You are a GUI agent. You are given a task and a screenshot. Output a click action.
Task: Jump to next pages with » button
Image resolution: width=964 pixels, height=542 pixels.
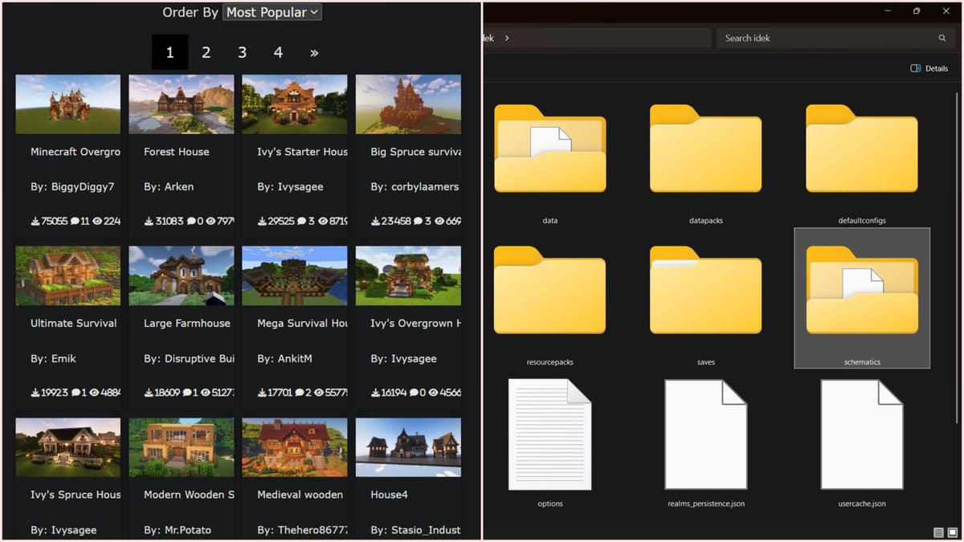point(313,52)
